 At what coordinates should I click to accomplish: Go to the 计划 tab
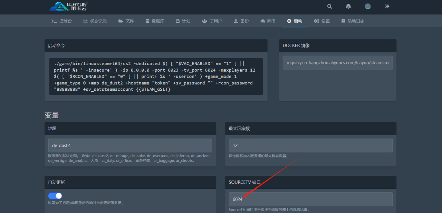click(x=183, y=21)
